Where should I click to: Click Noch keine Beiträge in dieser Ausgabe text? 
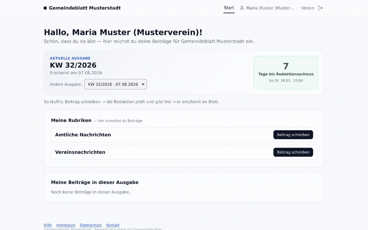(91, 192)
